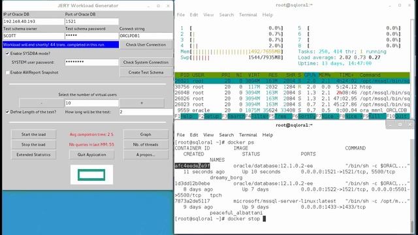Viewport: 418px width, 235px height.
Task: Select the oracle process row 9559
Action: point(292,110)
